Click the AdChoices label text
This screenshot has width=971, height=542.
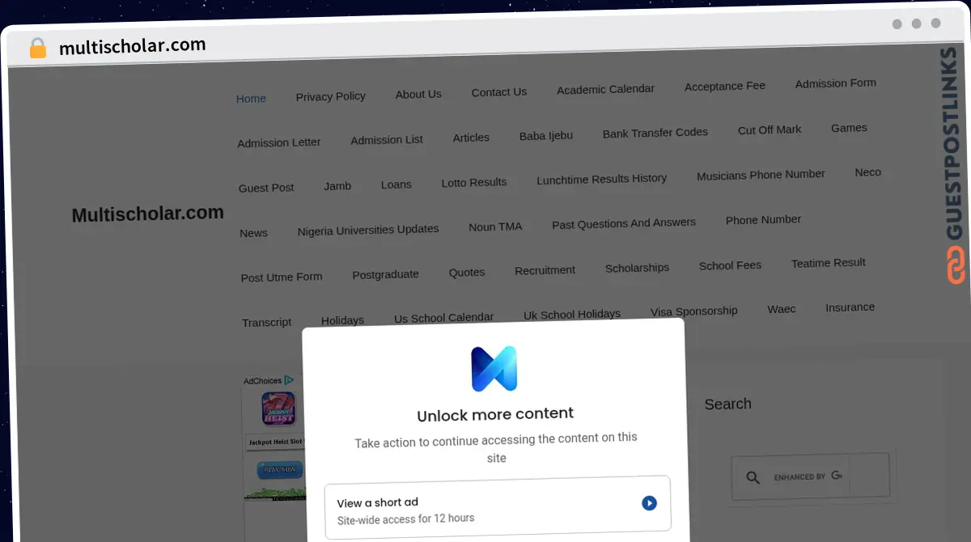click(262, 381)
